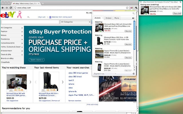
Task: Bookmark page with the star icon
Action: pyautogui.click(x=127, y=8)
